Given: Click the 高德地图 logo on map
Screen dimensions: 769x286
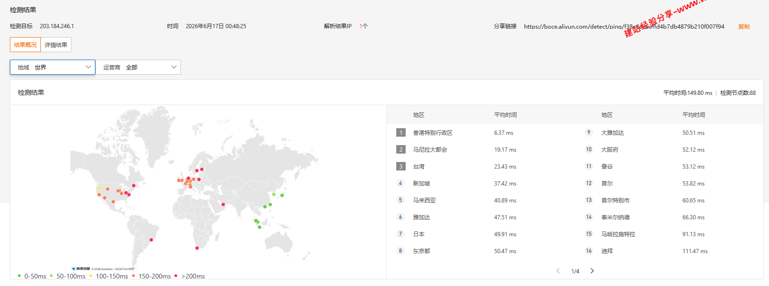Looking at the screenshot, I should click(x=81, y=269).
